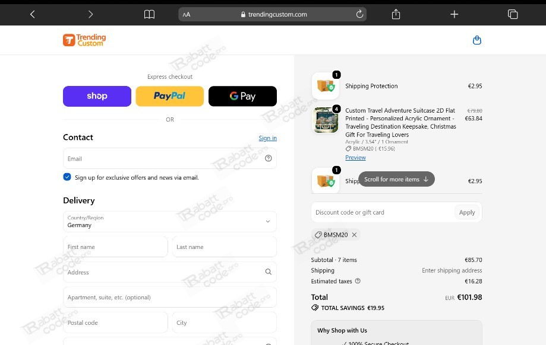The image size is (546, 345).
Task: Click the address field search magnifier icon
Action: click(268, 271)
